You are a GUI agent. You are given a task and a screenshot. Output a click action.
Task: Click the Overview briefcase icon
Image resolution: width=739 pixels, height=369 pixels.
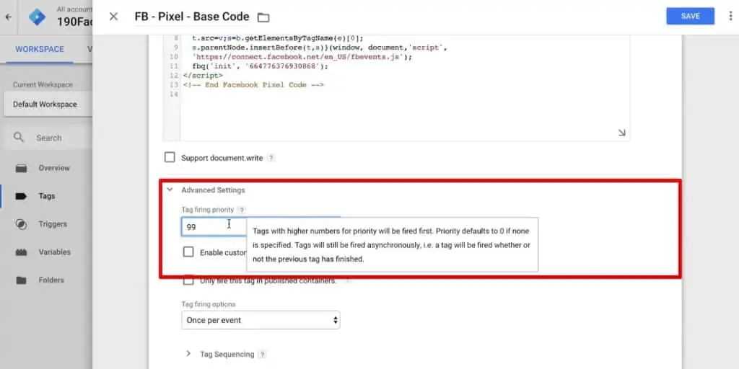click(x=21, y=168)
